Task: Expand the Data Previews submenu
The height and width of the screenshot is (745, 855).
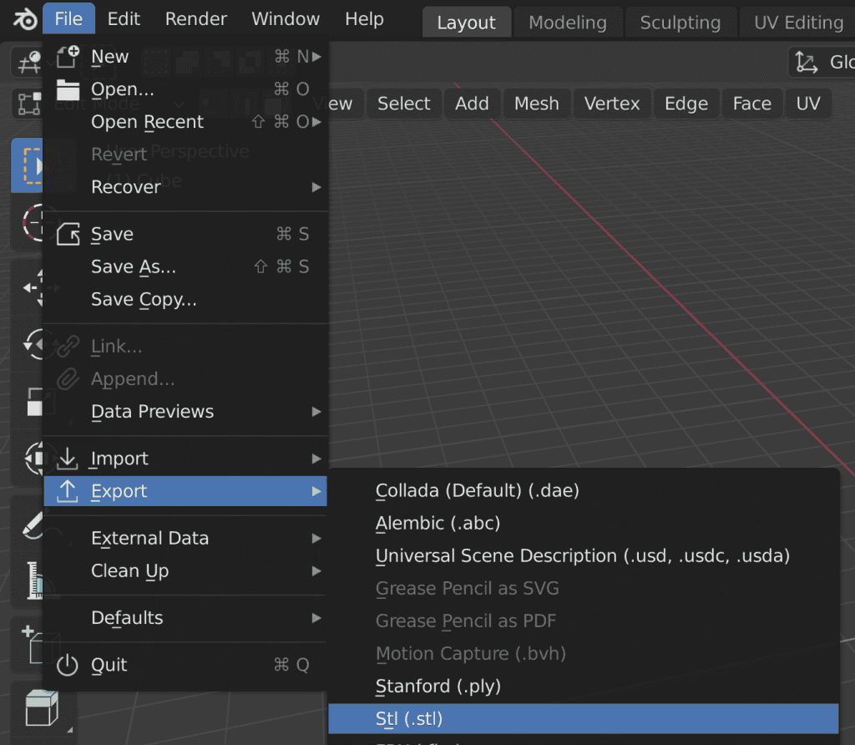Action: 186,412
